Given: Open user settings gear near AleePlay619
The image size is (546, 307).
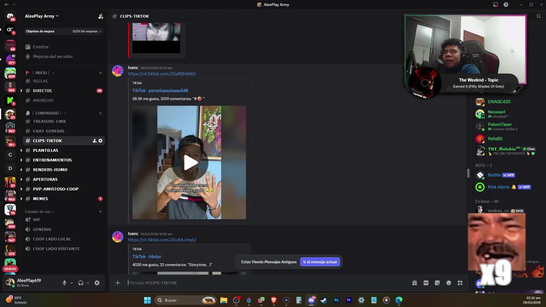Looking at the screenshot, I should pos(97,283).
